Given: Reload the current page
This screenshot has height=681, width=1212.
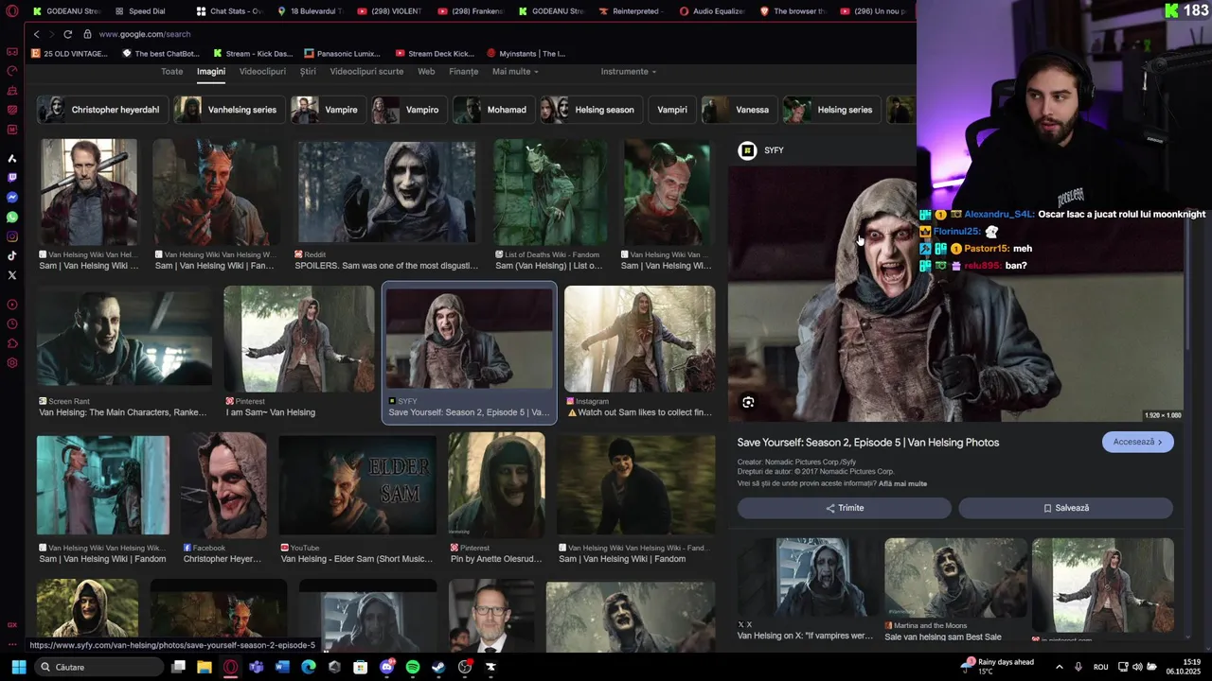Looking at the screenshot, I should coord(67,34).
